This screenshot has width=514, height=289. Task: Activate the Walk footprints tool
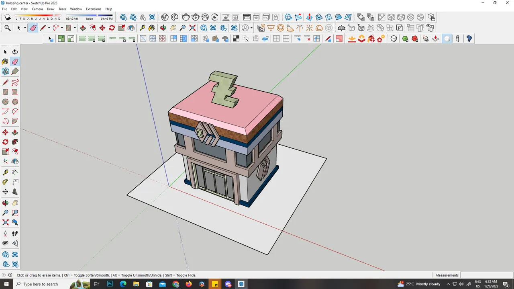coord(15,234)
